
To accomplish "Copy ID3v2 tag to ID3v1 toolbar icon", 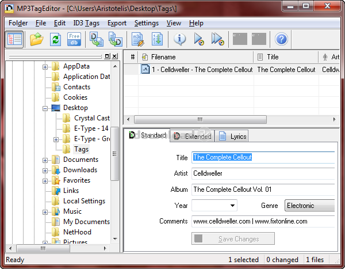I will coord(116,40).
